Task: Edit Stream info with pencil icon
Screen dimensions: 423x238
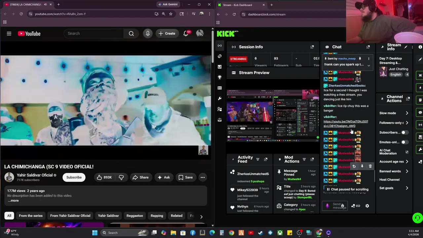Action: click(406, 47)
